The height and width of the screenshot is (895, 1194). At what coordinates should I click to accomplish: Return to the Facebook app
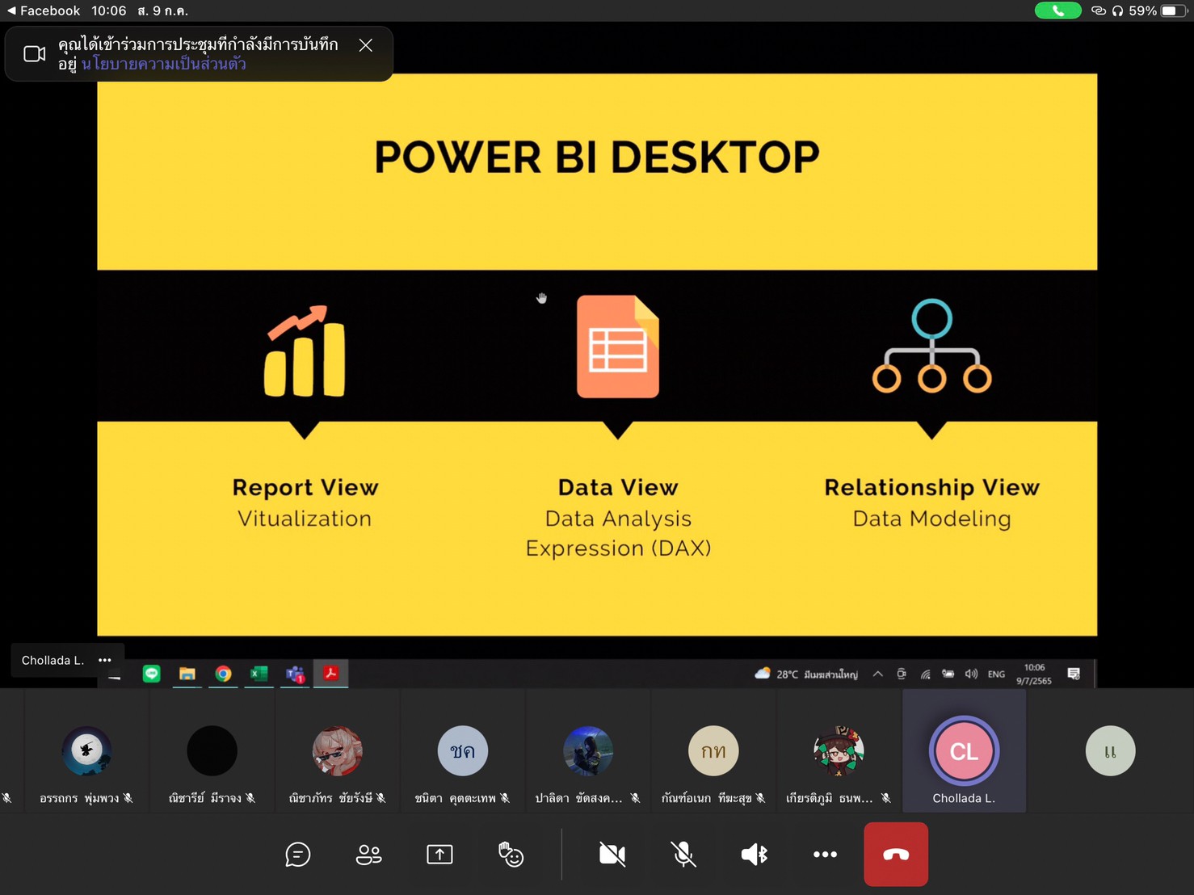44,11
